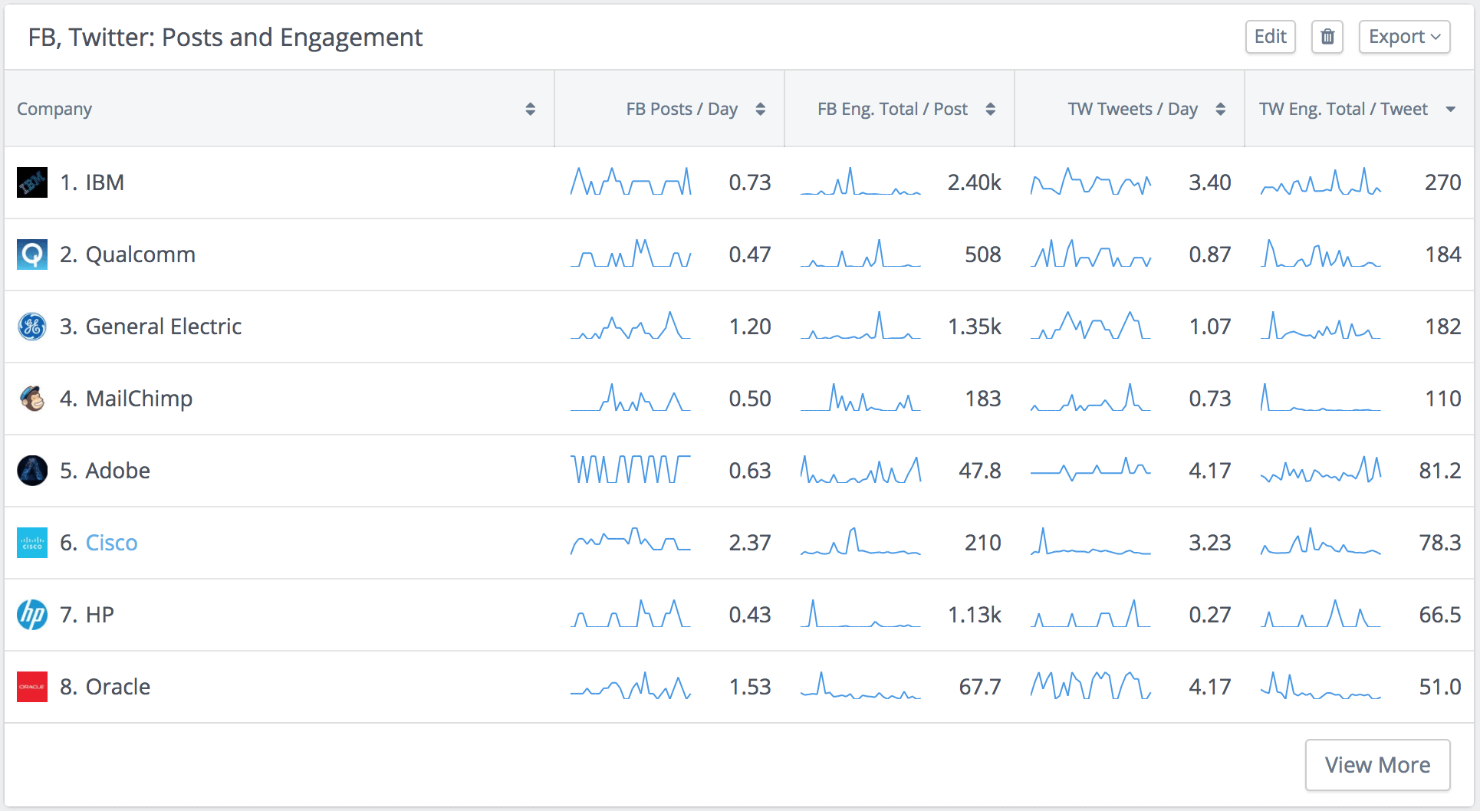Image resolution: width=1480 pixels, height=811 pixels.
Task: Click IBM's 270 TW engagement value
Action: coord(1442,182)
